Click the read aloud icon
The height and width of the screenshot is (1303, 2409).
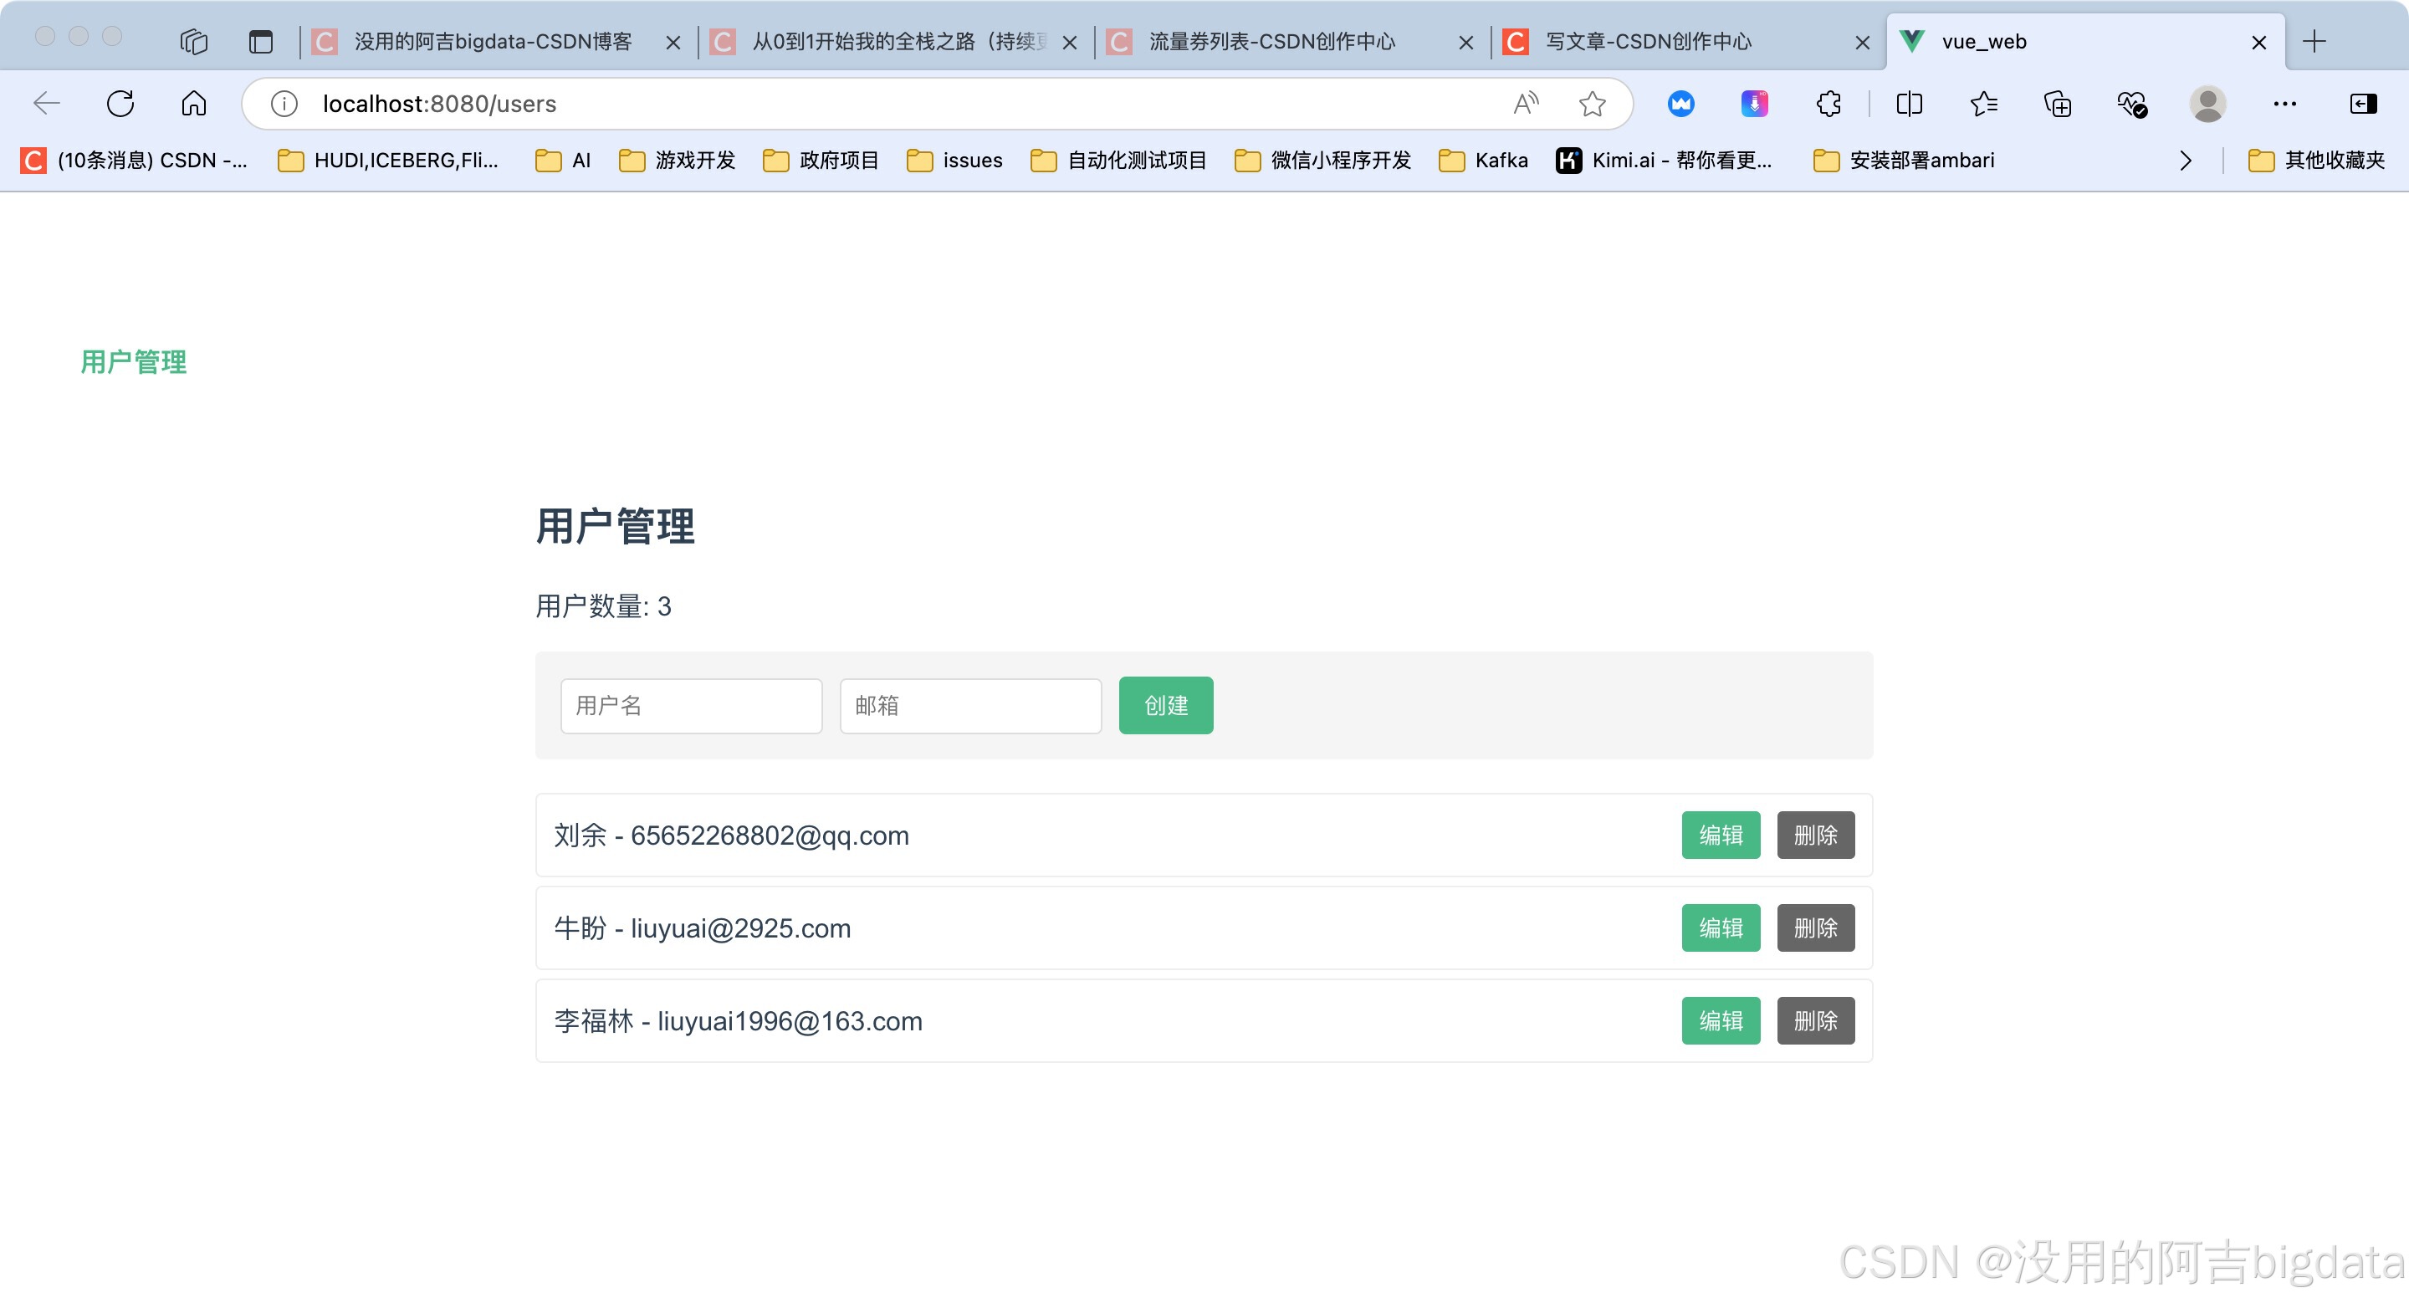1525,104
